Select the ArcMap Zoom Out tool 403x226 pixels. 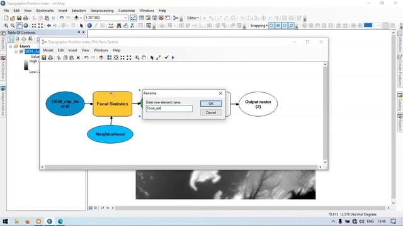13,26
